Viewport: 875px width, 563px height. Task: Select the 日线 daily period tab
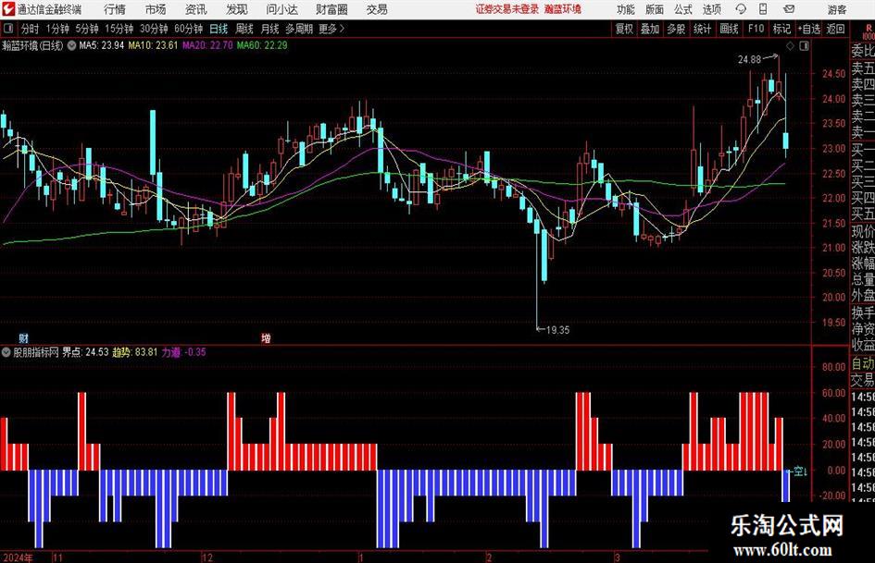point(219,29)
